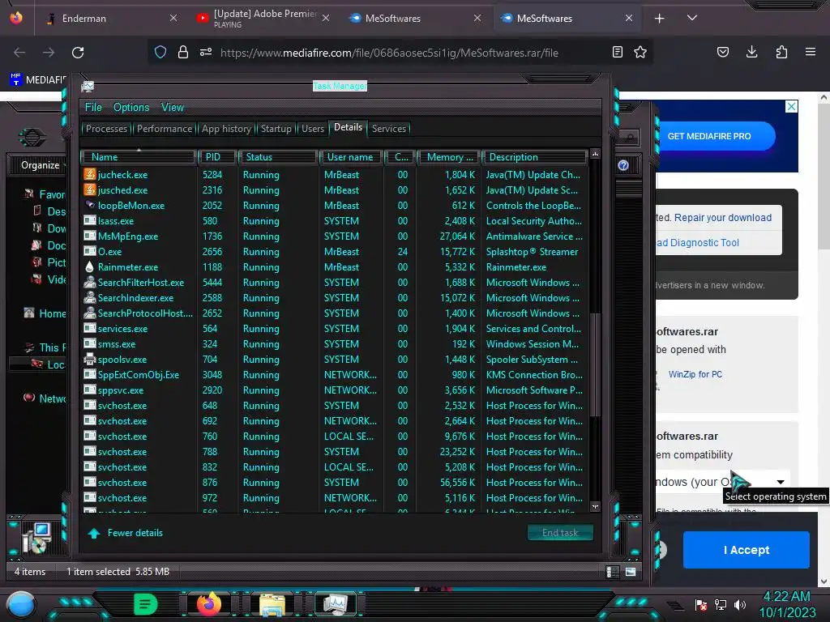This screenshot has height=622, width=830.
Task: Select Rainmeter.exe process
Action: click(333, 267)
